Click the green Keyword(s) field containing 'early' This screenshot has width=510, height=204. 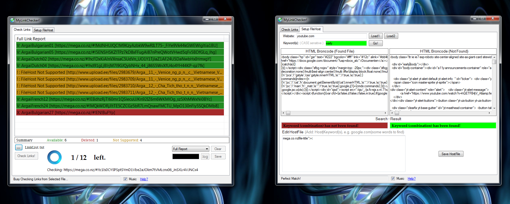[346, 43]
